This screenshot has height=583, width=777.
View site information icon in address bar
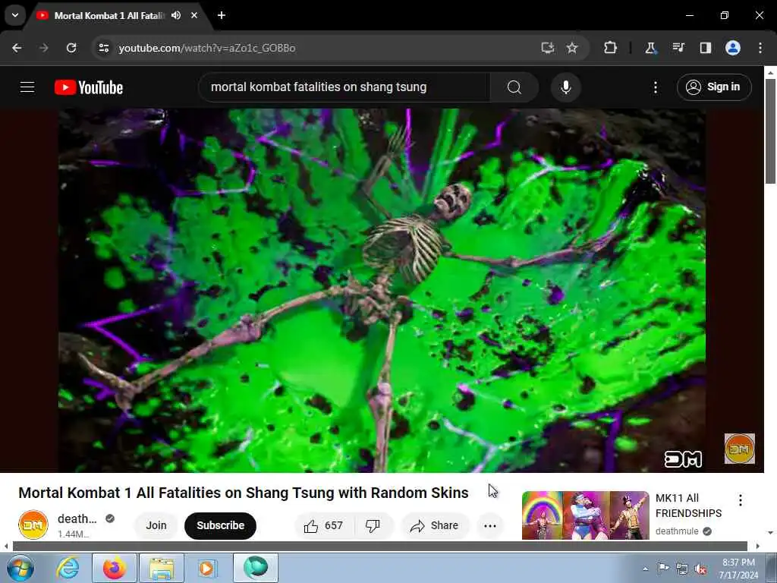[x=103, y=48]
